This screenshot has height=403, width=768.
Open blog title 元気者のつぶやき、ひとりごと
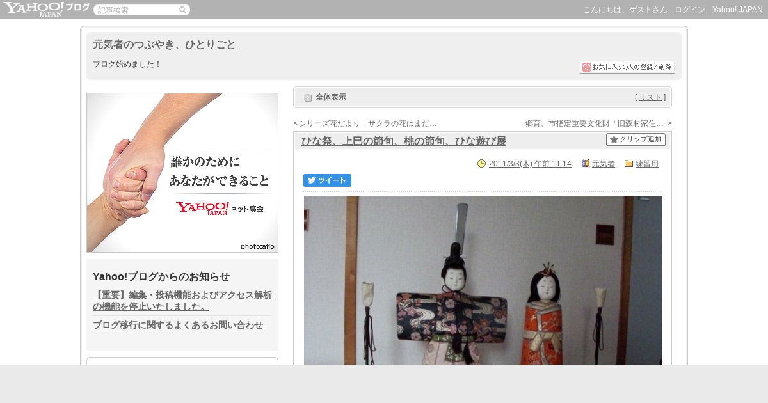tap(164, 44)
